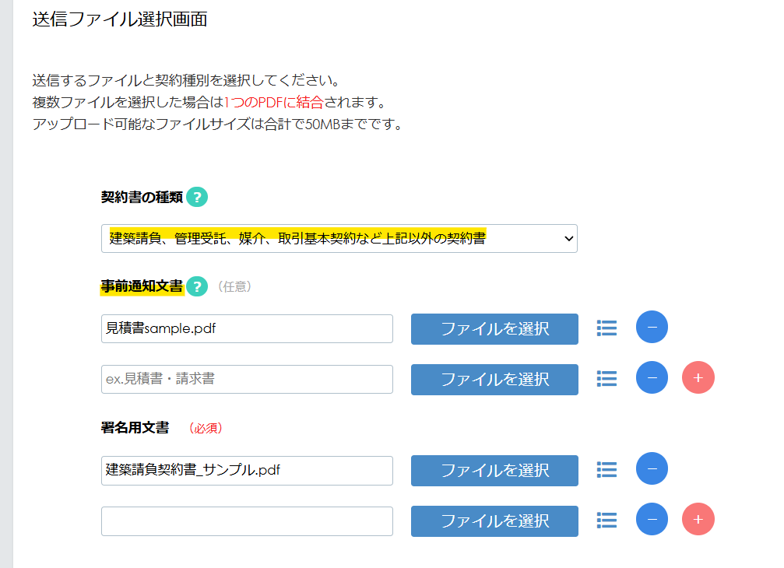The height and width of the screenshot is (568, 784).
Task: Remove 建築請負契約書_サンプル.pdf row with minus
Action: pos(652,468)
